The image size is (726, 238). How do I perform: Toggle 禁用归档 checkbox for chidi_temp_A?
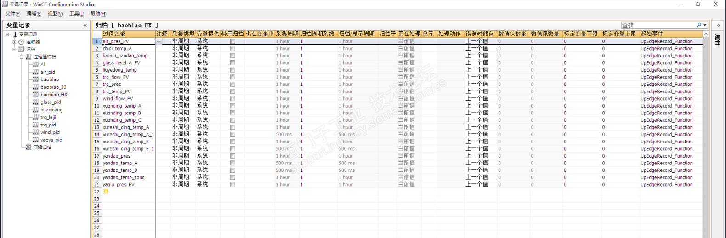233,48
